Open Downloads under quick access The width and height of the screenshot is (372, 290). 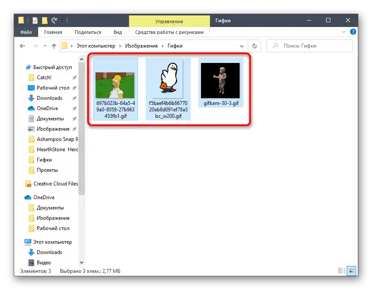pos(49,98)
